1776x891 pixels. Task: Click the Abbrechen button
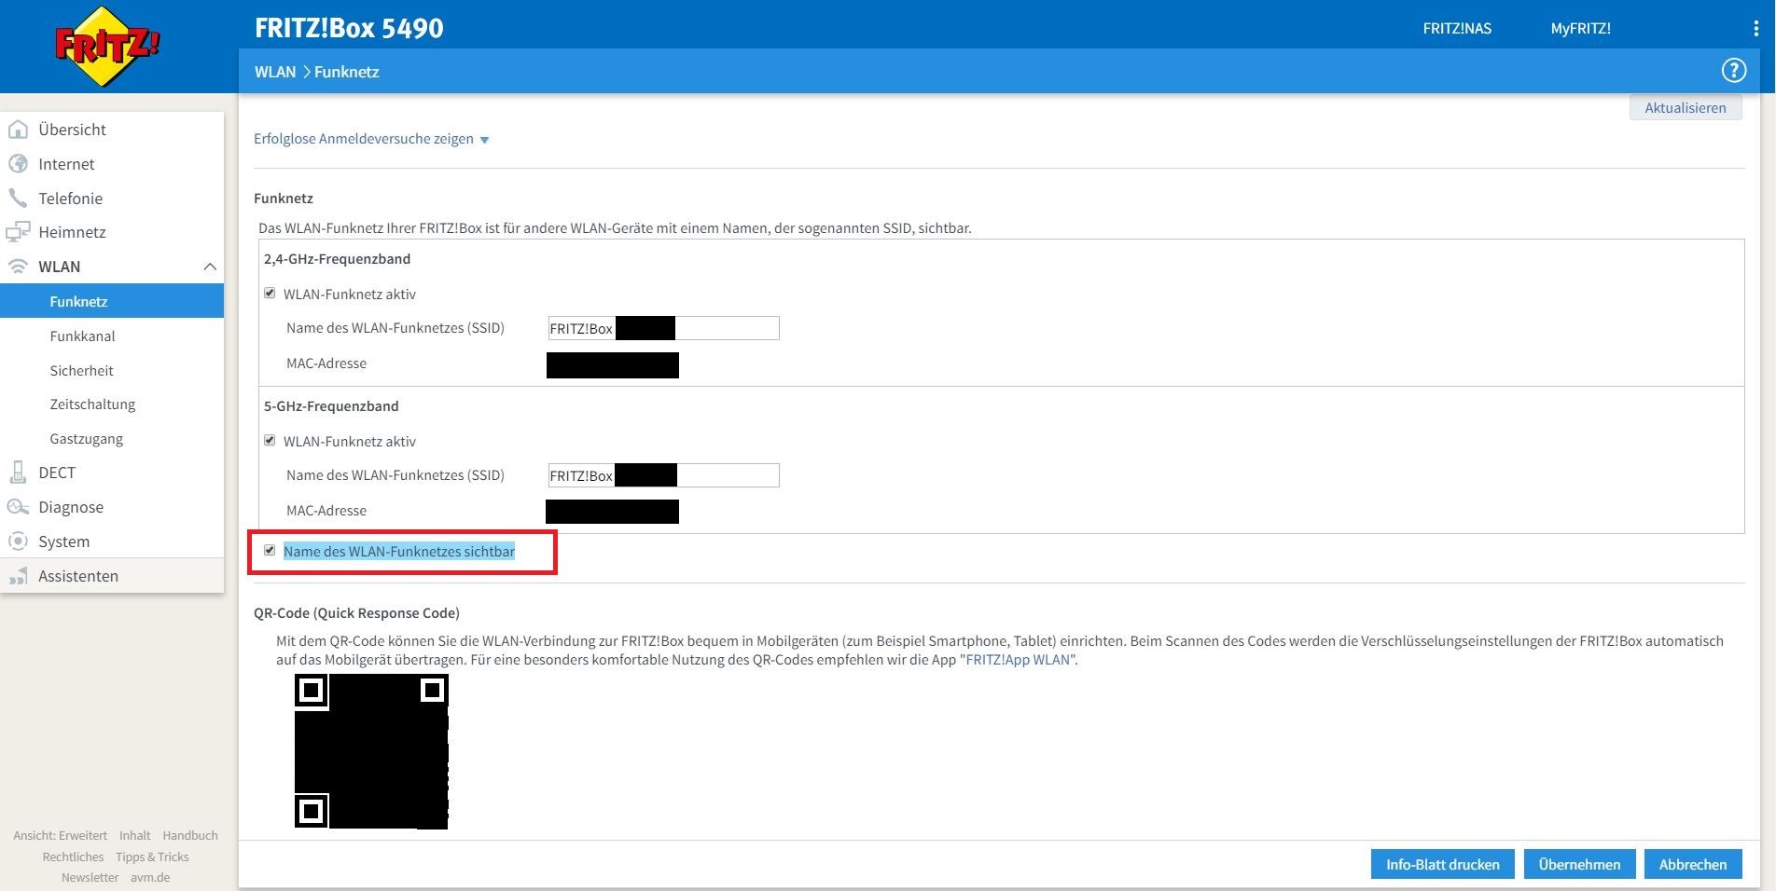tap(1692, 864)
